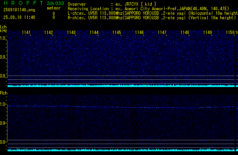Click the 1.0 frequency label in Rch

3,104
